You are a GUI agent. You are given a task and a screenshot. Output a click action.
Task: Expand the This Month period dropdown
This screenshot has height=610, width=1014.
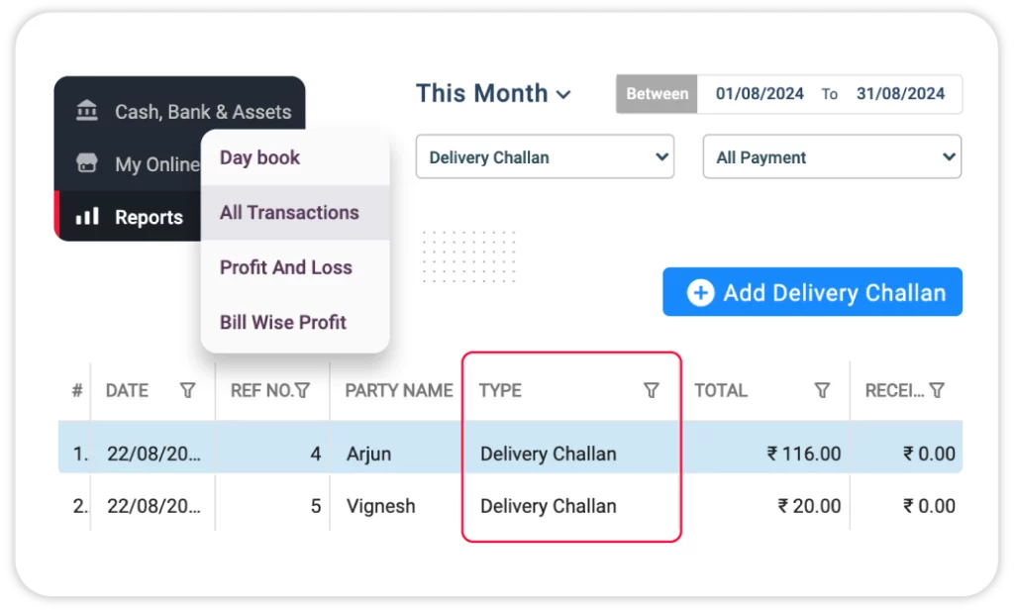point(493,94)
